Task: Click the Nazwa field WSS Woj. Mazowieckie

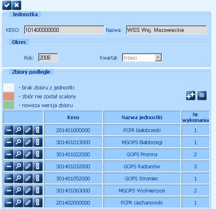Action: (x=166, y=30)
